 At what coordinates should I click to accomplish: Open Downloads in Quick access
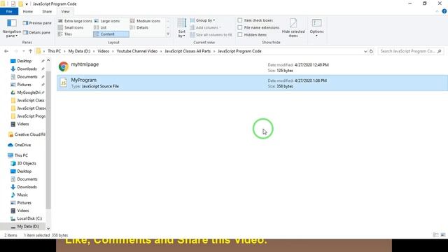pyautogui.click(x=27, y=69)
